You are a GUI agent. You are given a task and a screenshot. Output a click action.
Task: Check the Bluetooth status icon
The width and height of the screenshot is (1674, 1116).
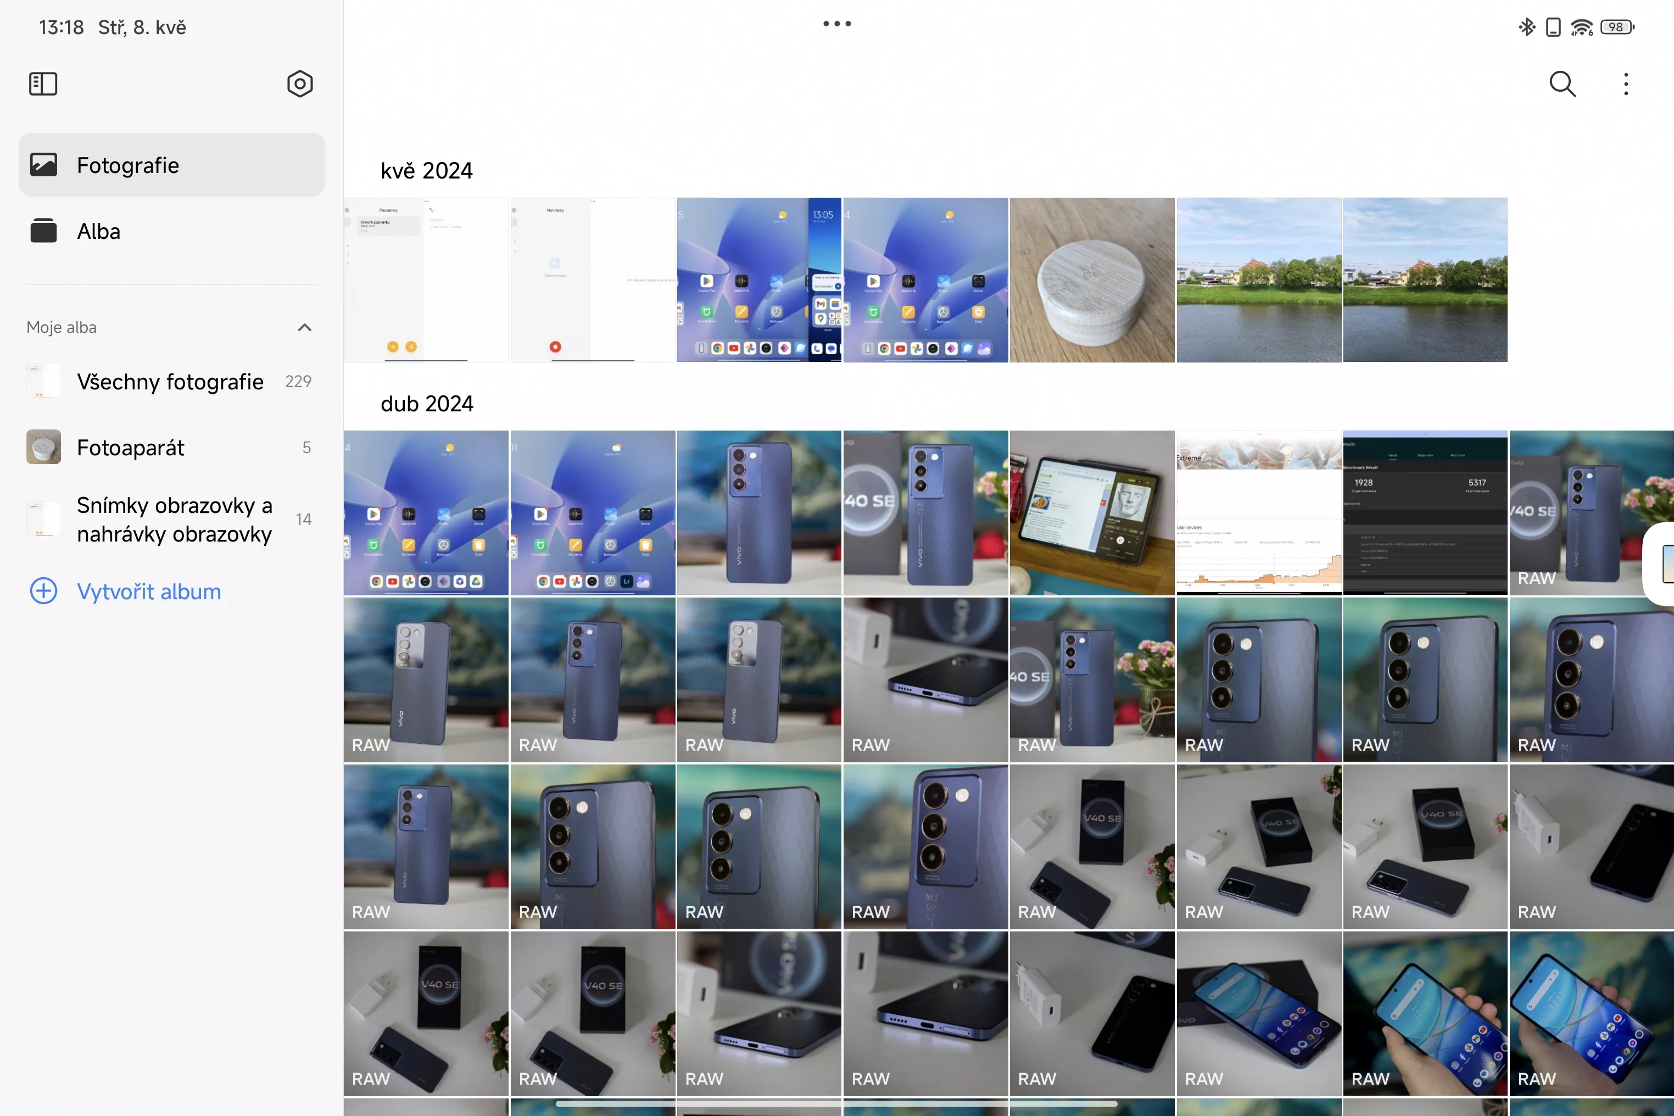1526,27
